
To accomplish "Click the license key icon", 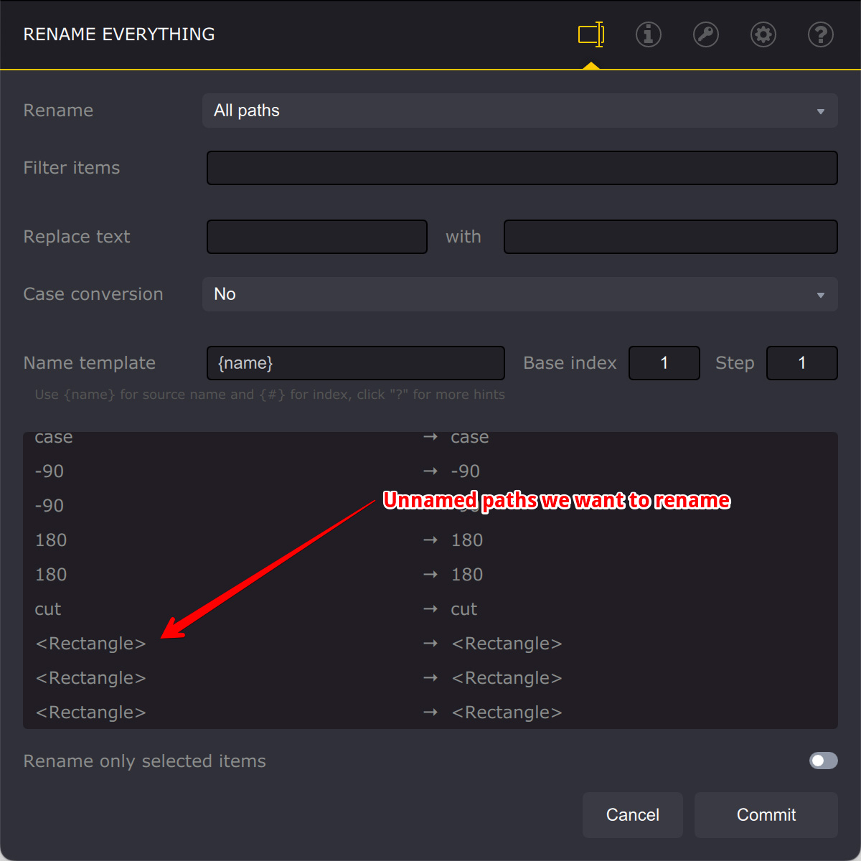I will [x=705, y=34].
